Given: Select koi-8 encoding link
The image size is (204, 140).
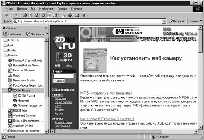Looking at the screenshot, I should coord(69,65).
